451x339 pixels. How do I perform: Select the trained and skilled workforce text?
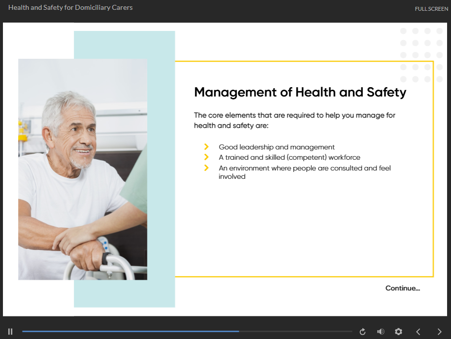[289, 157]
